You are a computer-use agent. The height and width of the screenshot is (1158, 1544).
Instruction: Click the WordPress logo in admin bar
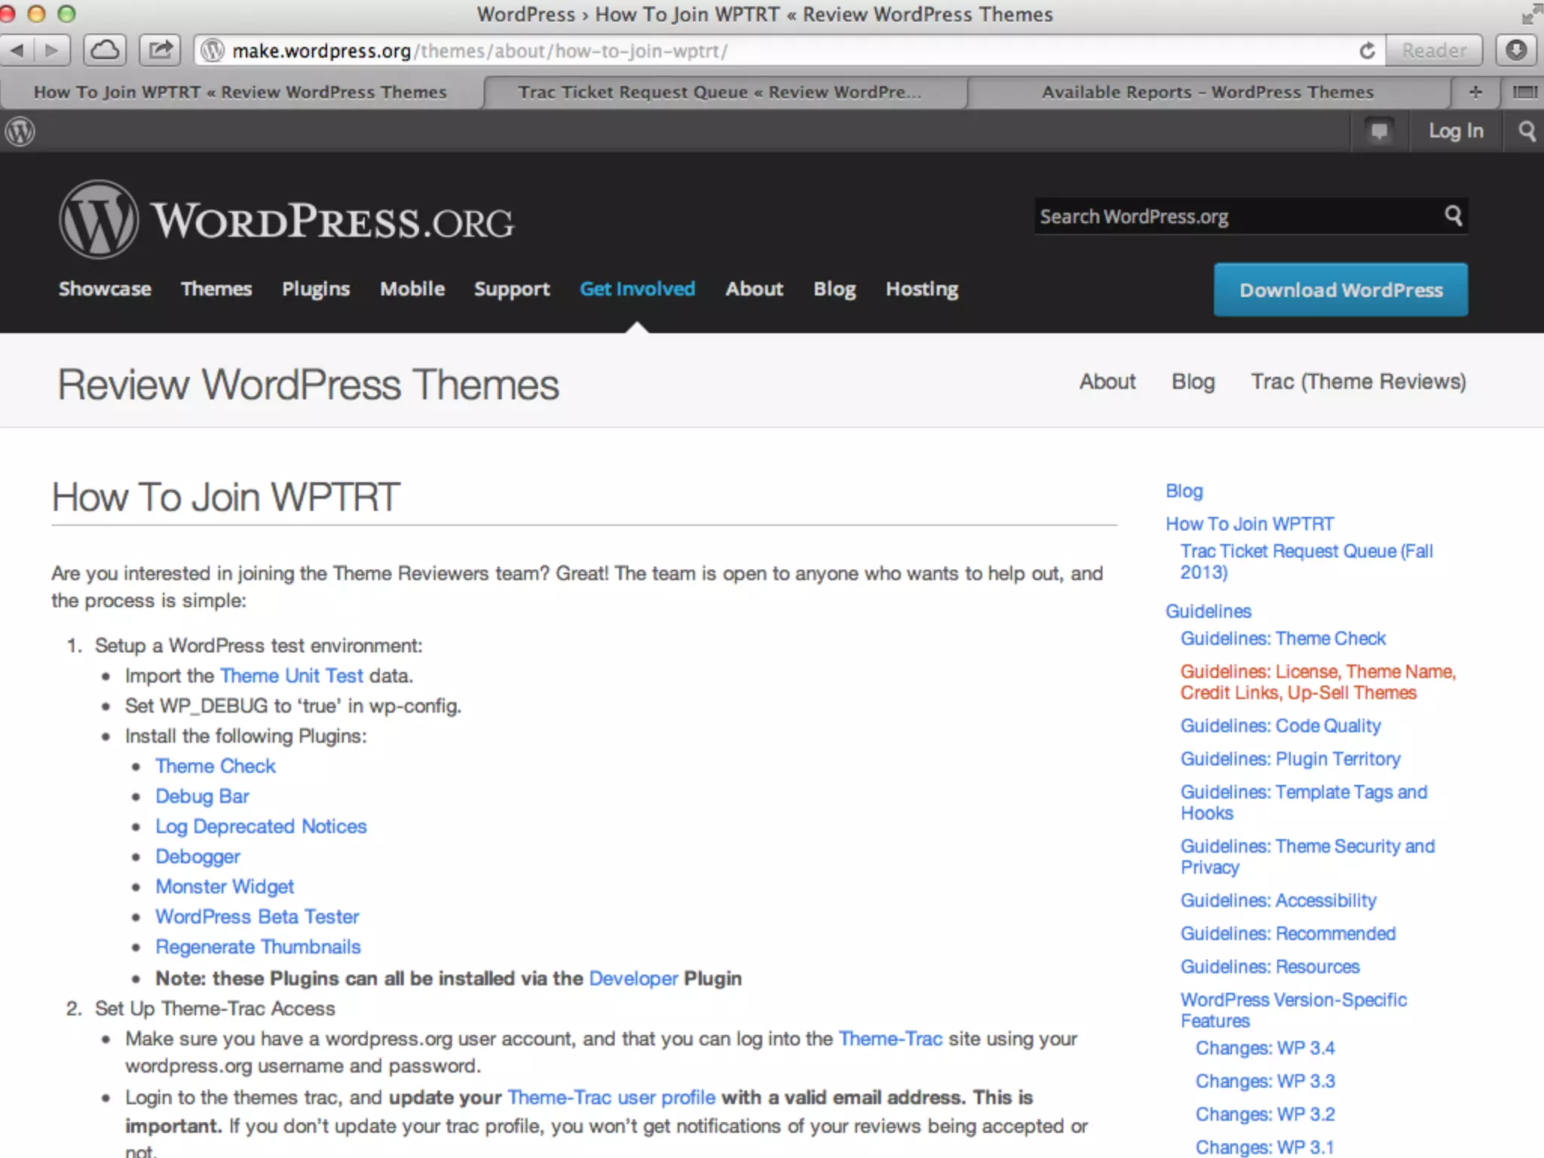pos(20,132)
